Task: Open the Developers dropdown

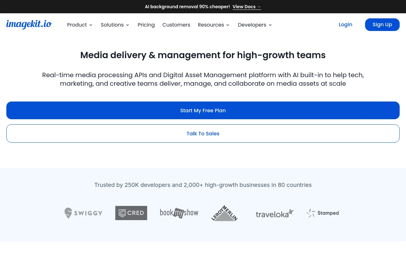Action: [x=252, y=25]
